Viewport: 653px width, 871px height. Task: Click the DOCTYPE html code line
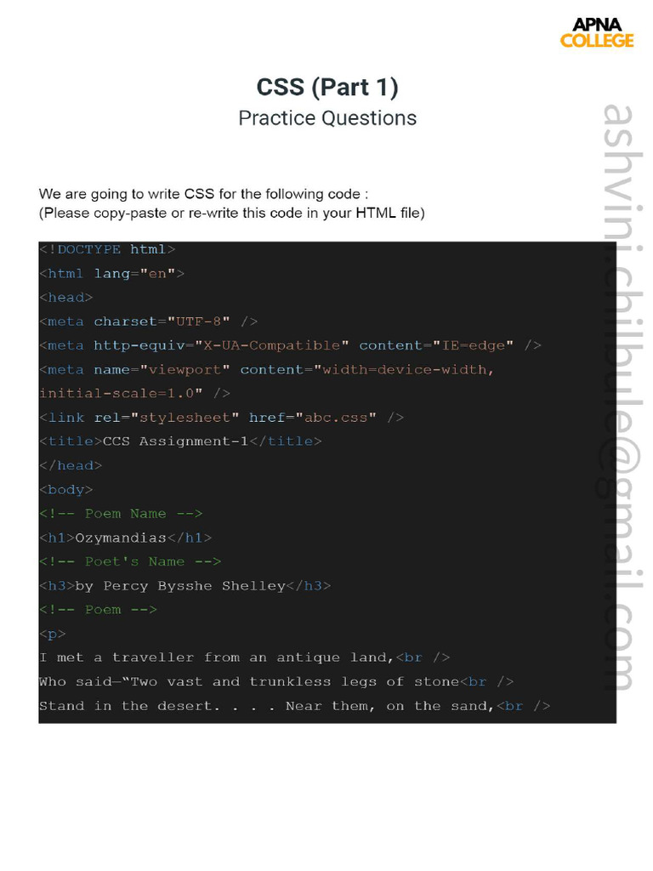[x=107, y=249]
